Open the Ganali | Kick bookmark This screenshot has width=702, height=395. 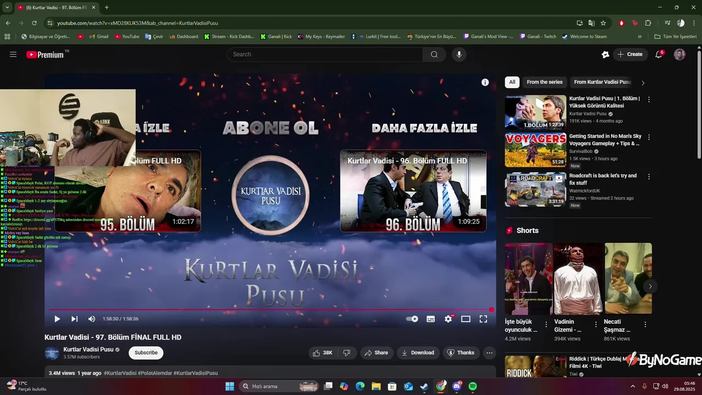(275, 37)
